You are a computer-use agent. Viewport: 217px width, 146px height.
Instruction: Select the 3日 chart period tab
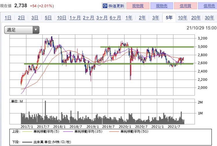click(35, 18)
